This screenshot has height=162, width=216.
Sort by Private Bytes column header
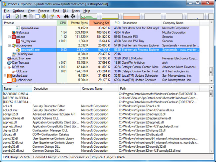78,23
